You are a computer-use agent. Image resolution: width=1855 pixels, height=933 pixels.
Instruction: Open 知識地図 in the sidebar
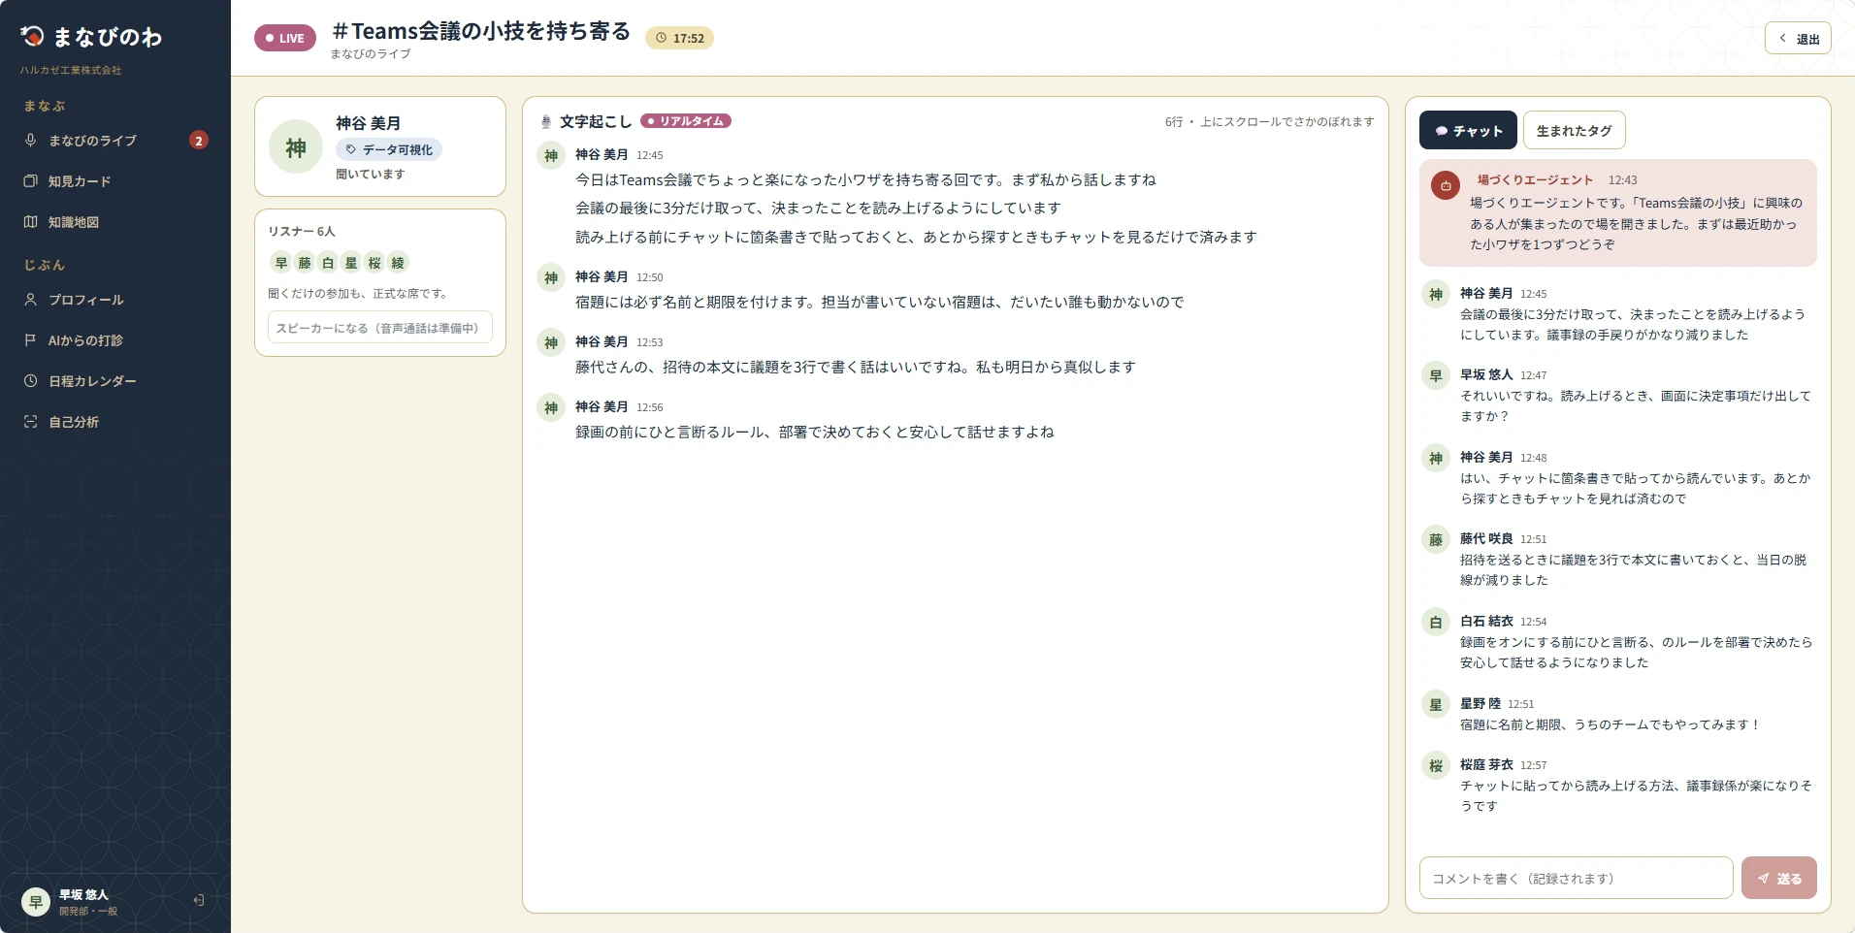point(115,222)
